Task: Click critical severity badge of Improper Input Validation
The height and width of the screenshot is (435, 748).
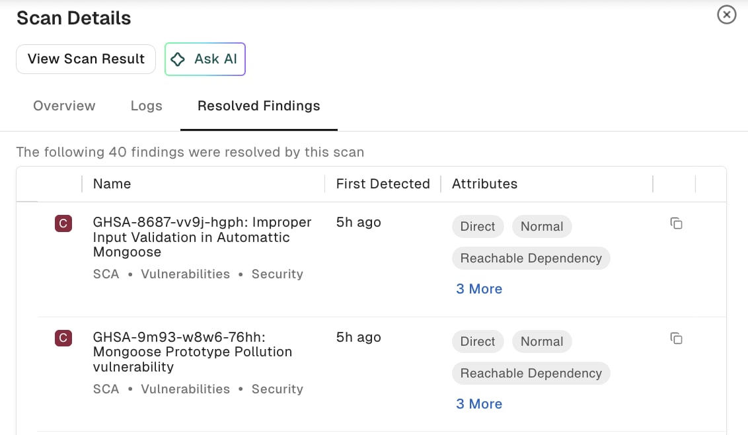Action: click(63, 223)
